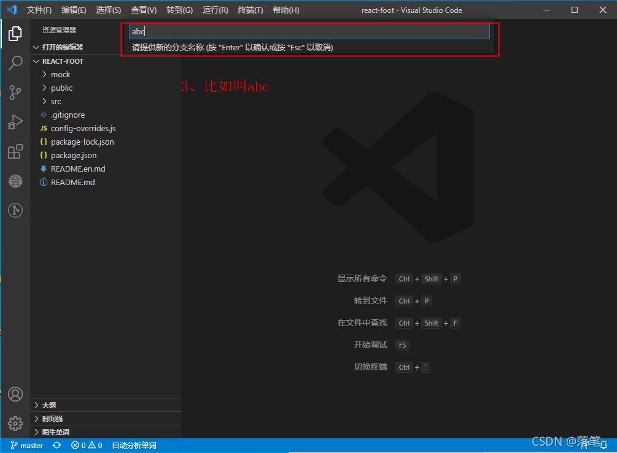Open the Git graph circle icon in activity bar

(15, 210)
